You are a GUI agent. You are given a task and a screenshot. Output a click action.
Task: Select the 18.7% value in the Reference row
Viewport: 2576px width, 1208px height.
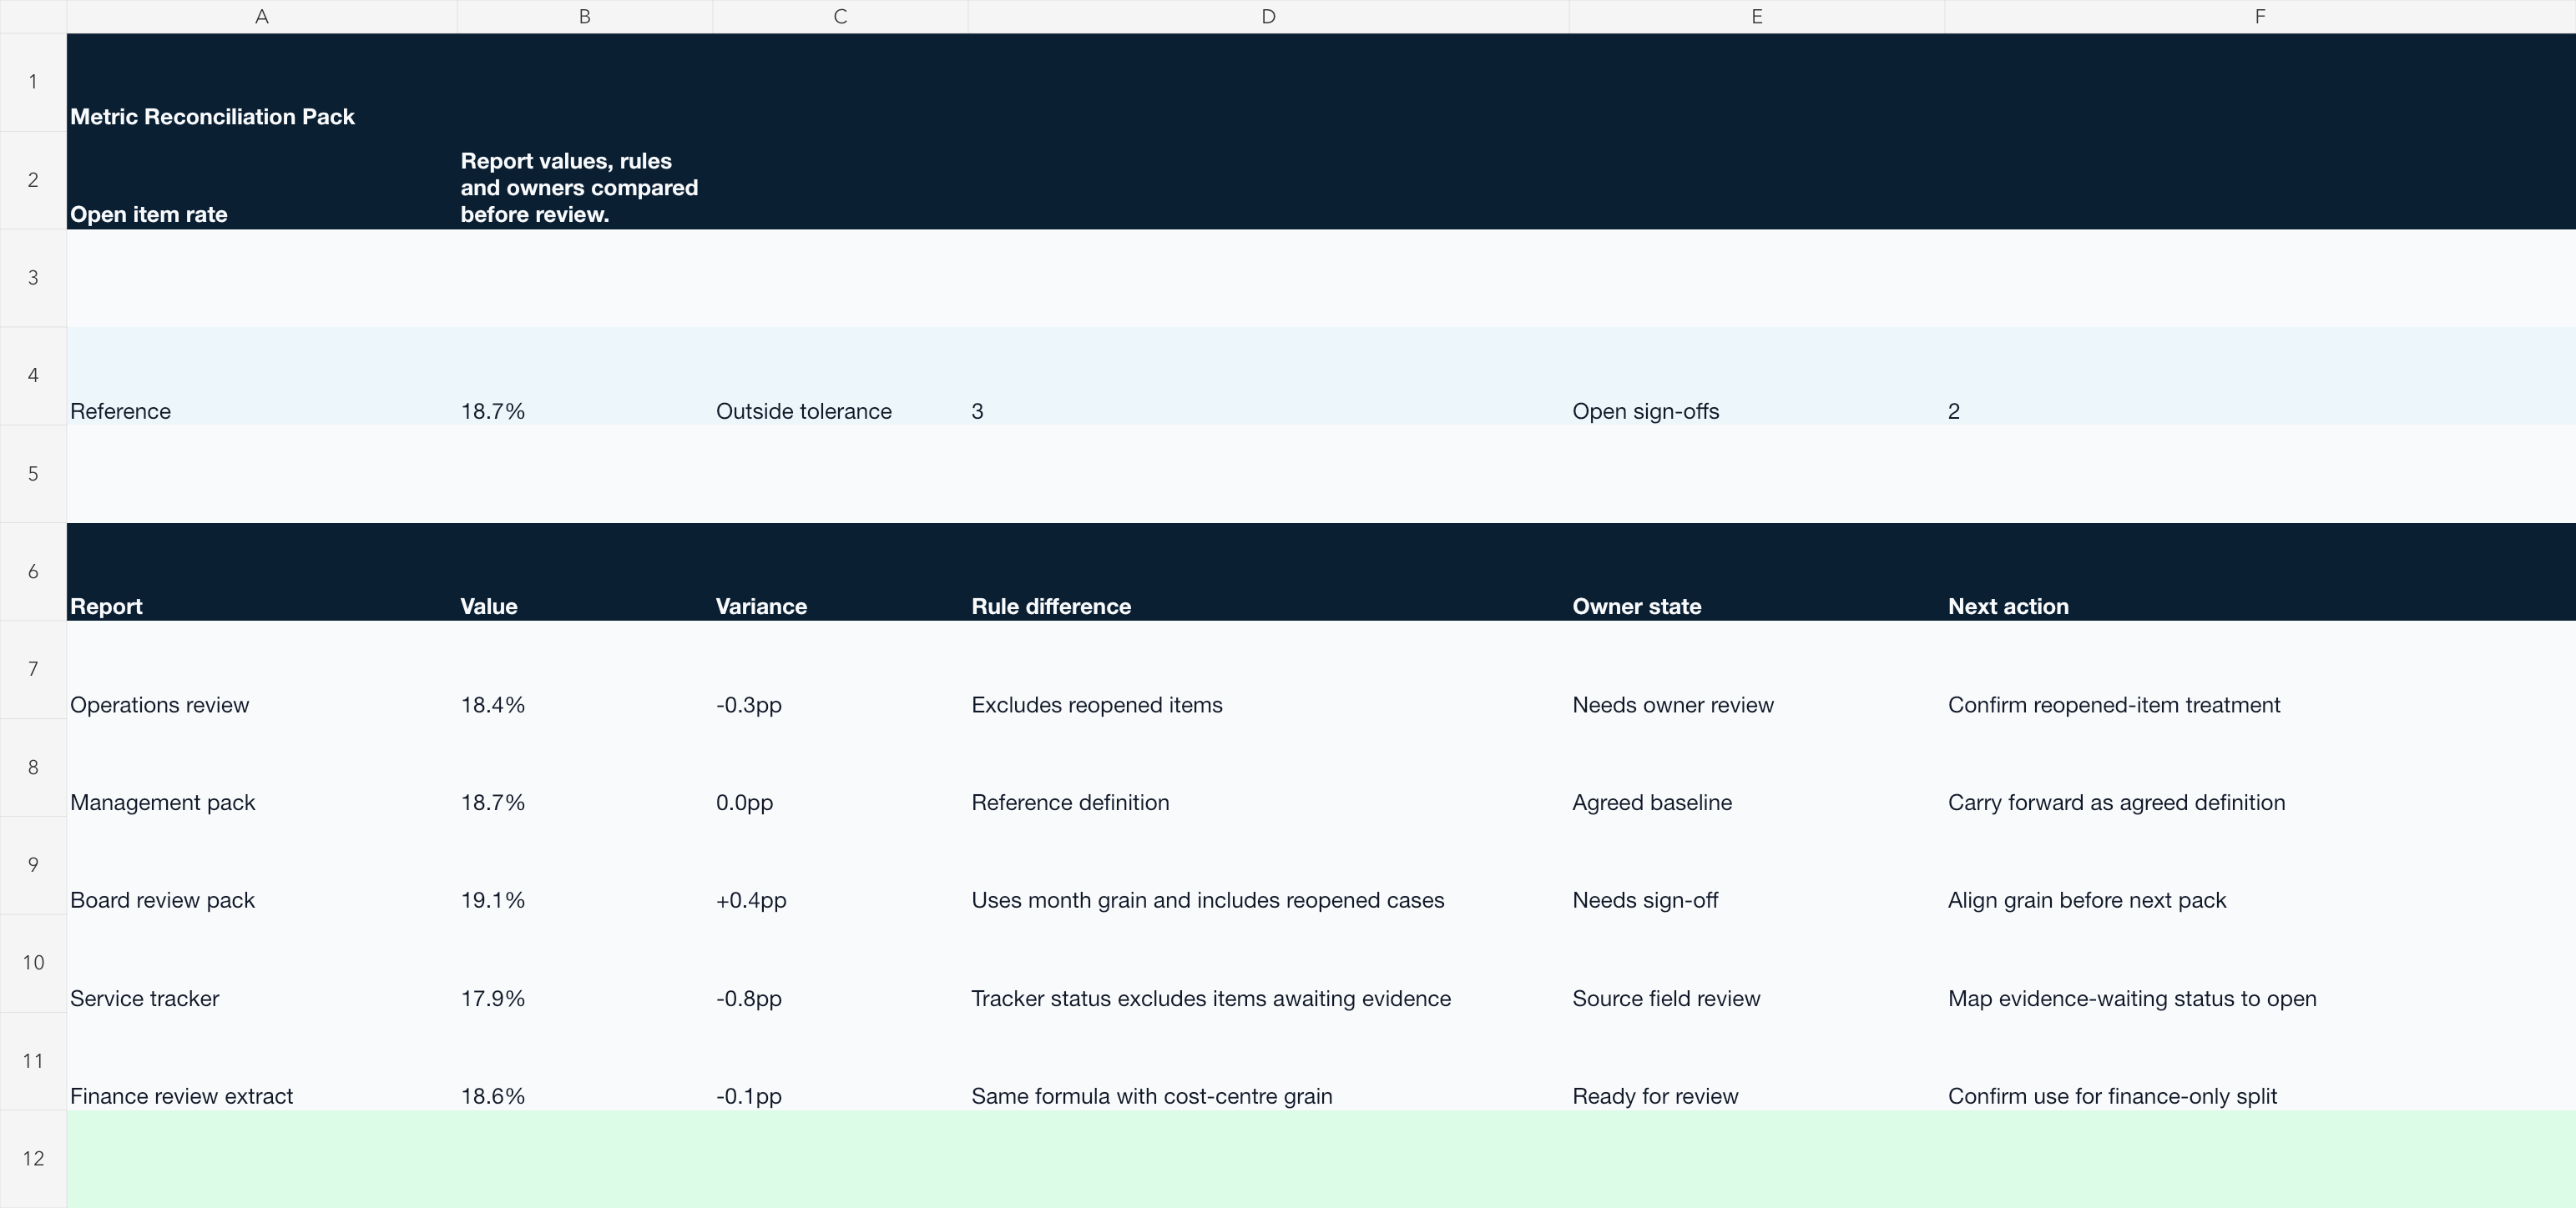[585, 375]
